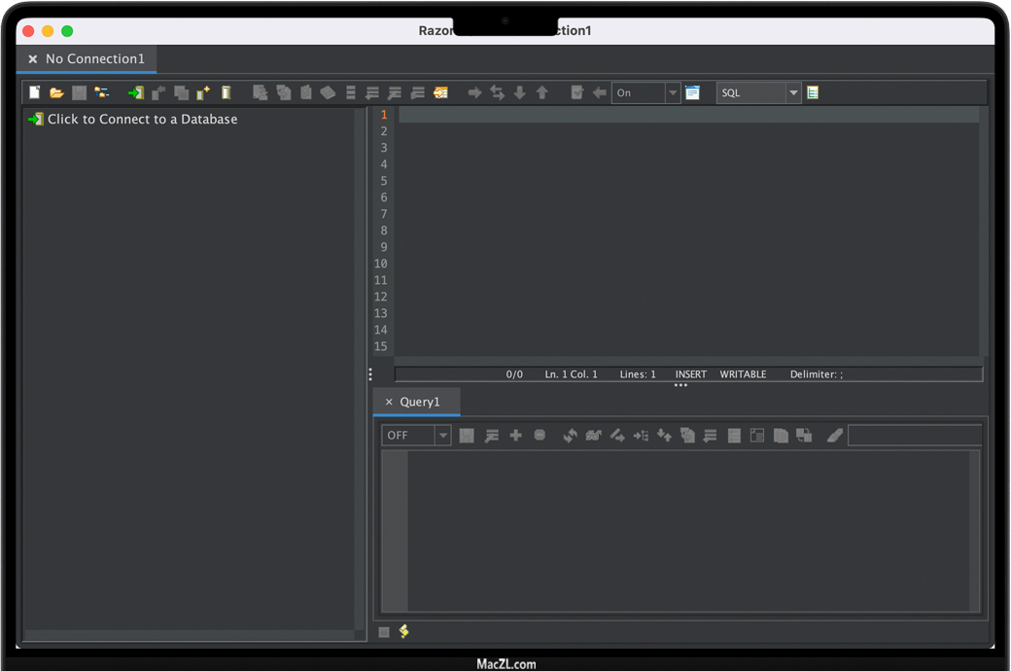Click to Connect to a Database
Image resolution: width=1011 pixels, height=671 pixels.
142,120
